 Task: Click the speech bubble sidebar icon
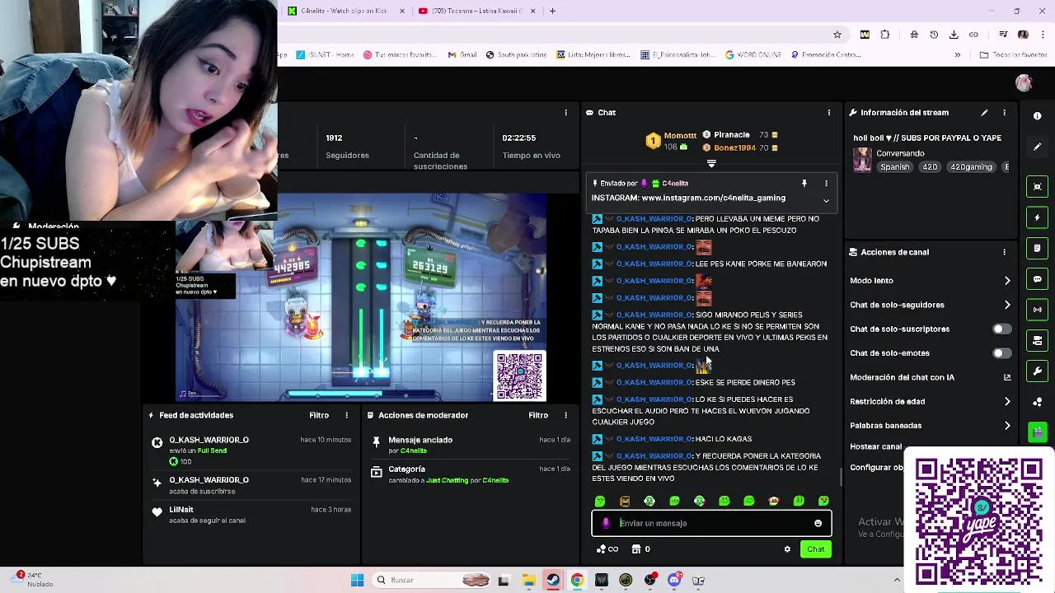point(1038,279)
